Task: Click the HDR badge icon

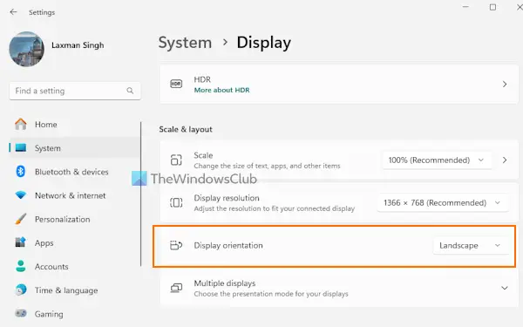Action: pos(176,84)
